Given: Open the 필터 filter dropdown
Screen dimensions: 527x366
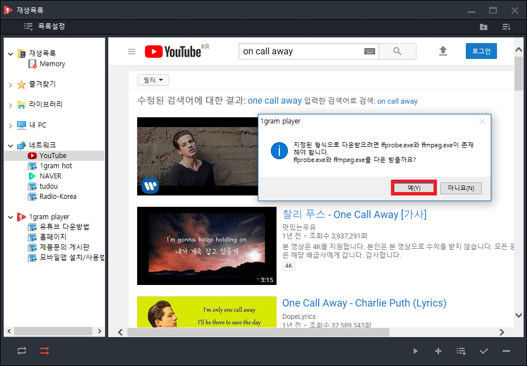Looking at the screenshot, I should click(153, 80).
